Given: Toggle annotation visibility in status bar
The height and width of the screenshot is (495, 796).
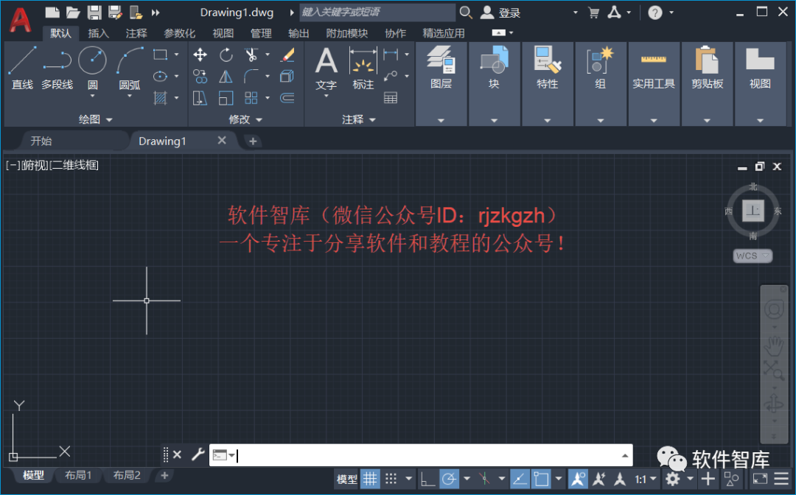Looking at the screenshot, I should pos(578,478).
